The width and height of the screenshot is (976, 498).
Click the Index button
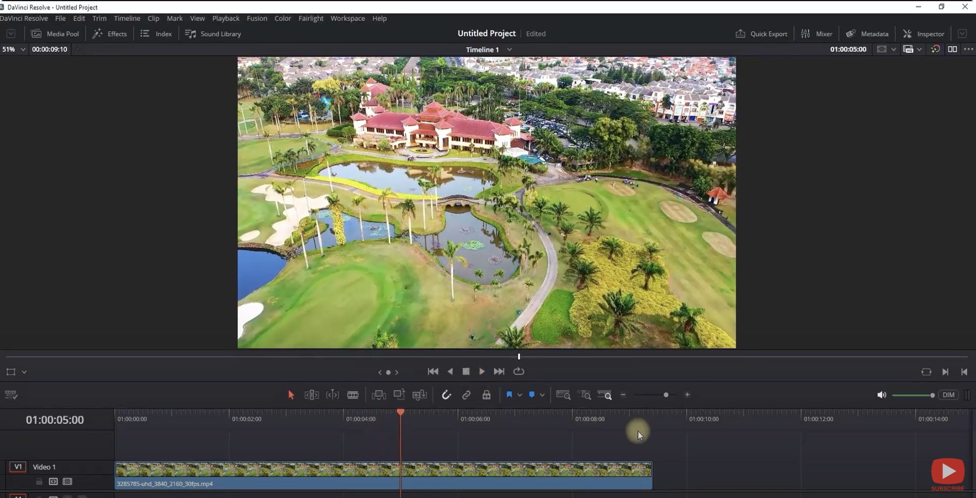pyautogui.click(x=155, y=34)
